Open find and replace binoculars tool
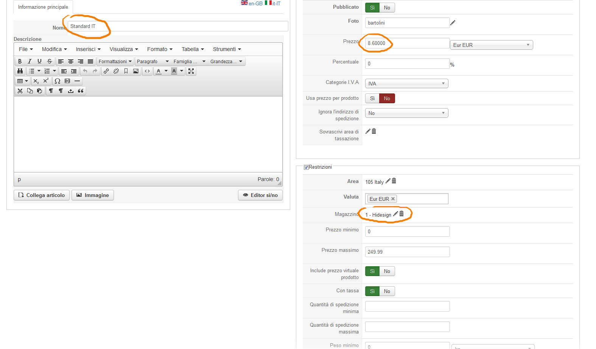 [20, 71]
